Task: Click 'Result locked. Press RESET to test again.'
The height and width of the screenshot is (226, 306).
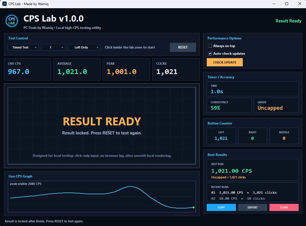Action: tap(102, 133)
